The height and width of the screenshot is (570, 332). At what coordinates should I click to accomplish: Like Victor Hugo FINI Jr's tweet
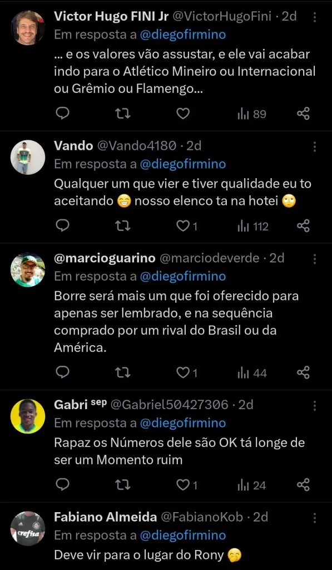tap(182, 113)
